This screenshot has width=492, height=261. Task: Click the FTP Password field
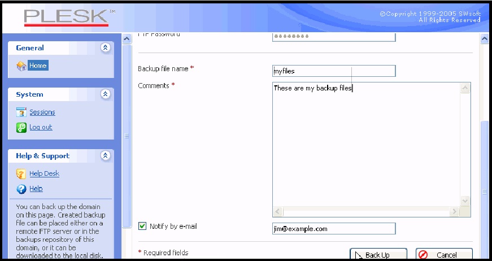(334, 37)
